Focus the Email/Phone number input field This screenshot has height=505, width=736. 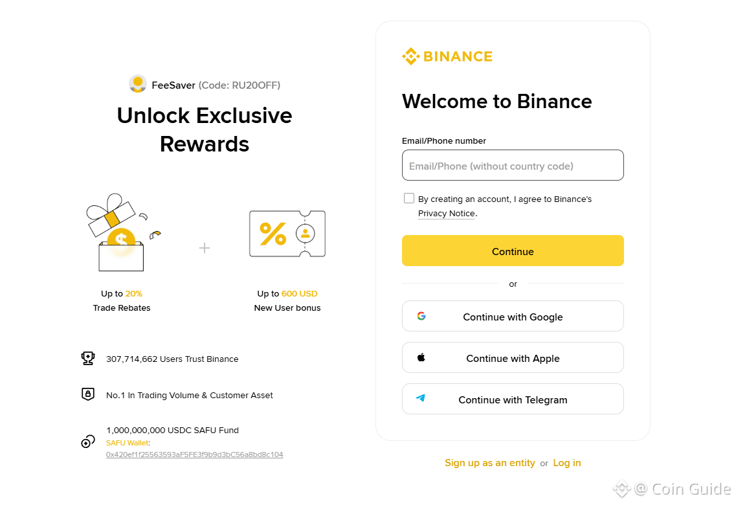click(x=513, y=165)
